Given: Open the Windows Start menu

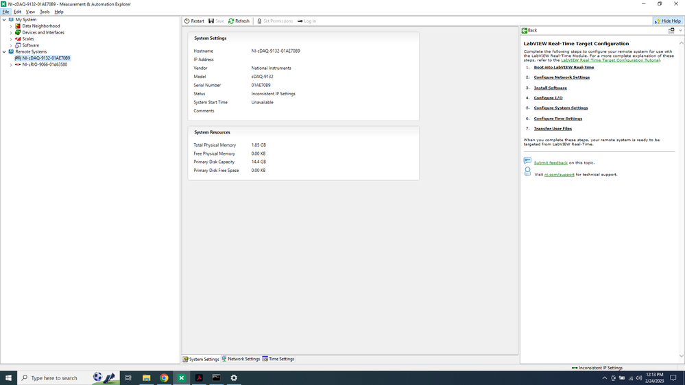Looking at the screenshot, I should (x=8, y=377).
